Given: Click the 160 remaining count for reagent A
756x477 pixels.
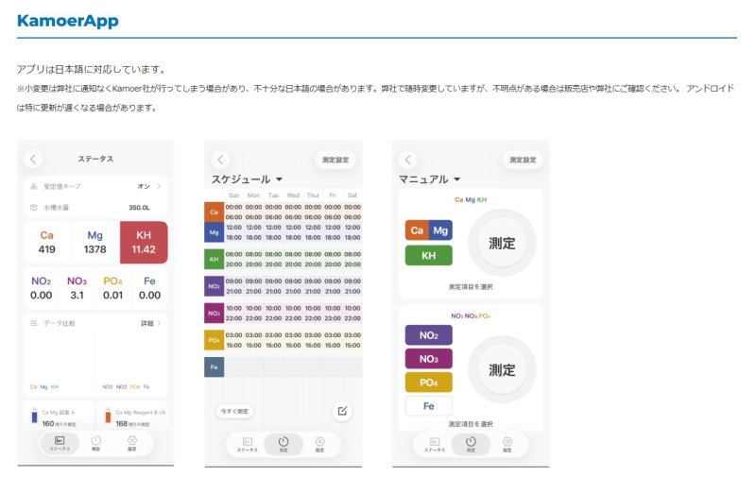Looking at the screenshot, I should (x=48, y=423).
